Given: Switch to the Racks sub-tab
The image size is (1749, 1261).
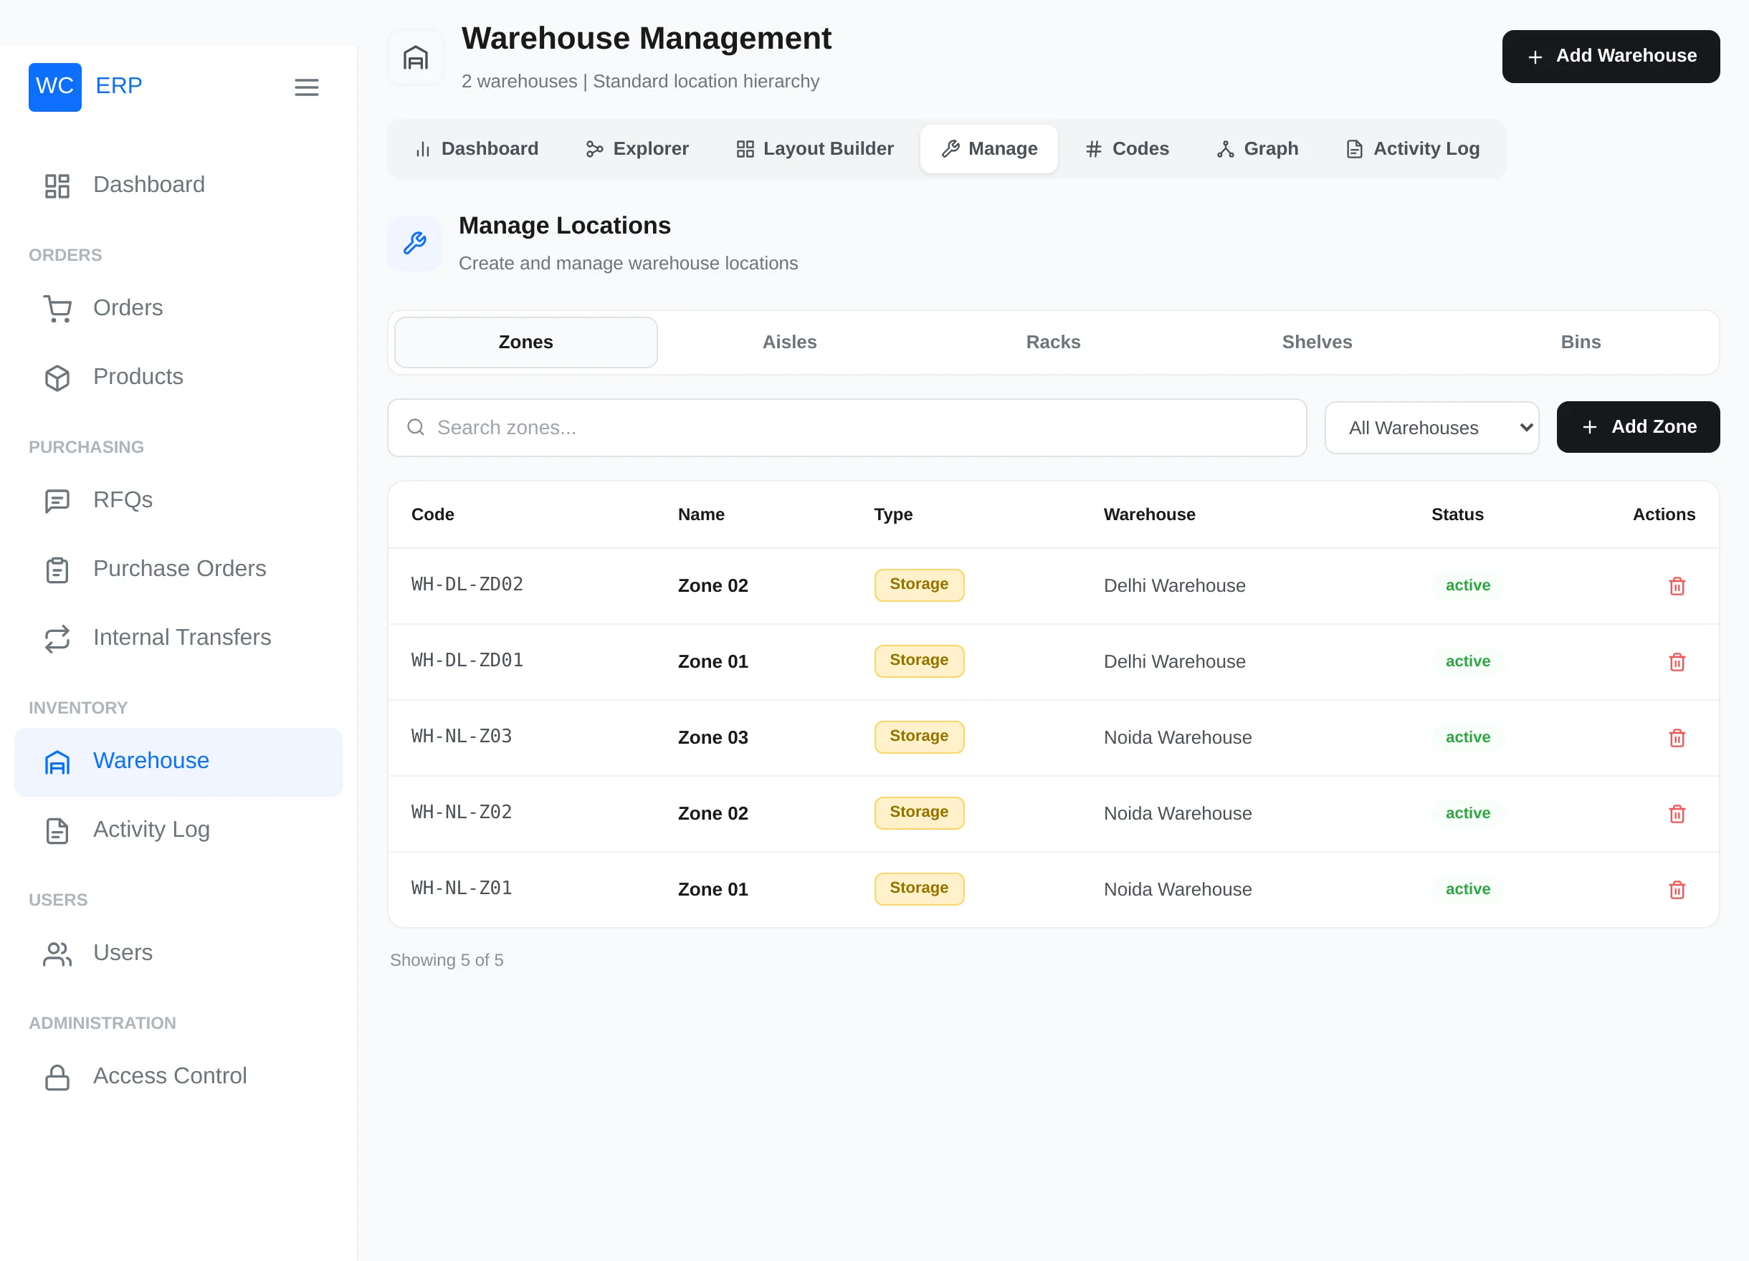Looking at the screenshot, I should click(1053, 342).
